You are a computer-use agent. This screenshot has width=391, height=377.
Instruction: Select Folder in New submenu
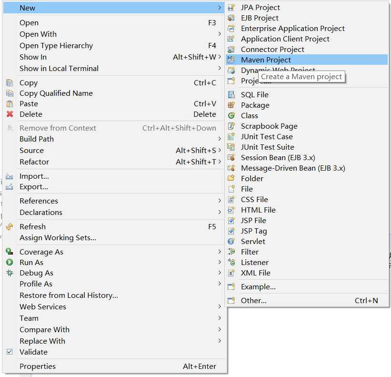pos(307,179)
